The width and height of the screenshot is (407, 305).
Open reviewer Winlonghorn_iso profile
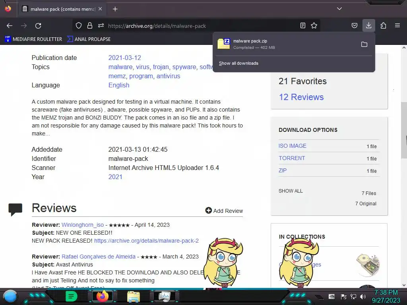(83, 225)
